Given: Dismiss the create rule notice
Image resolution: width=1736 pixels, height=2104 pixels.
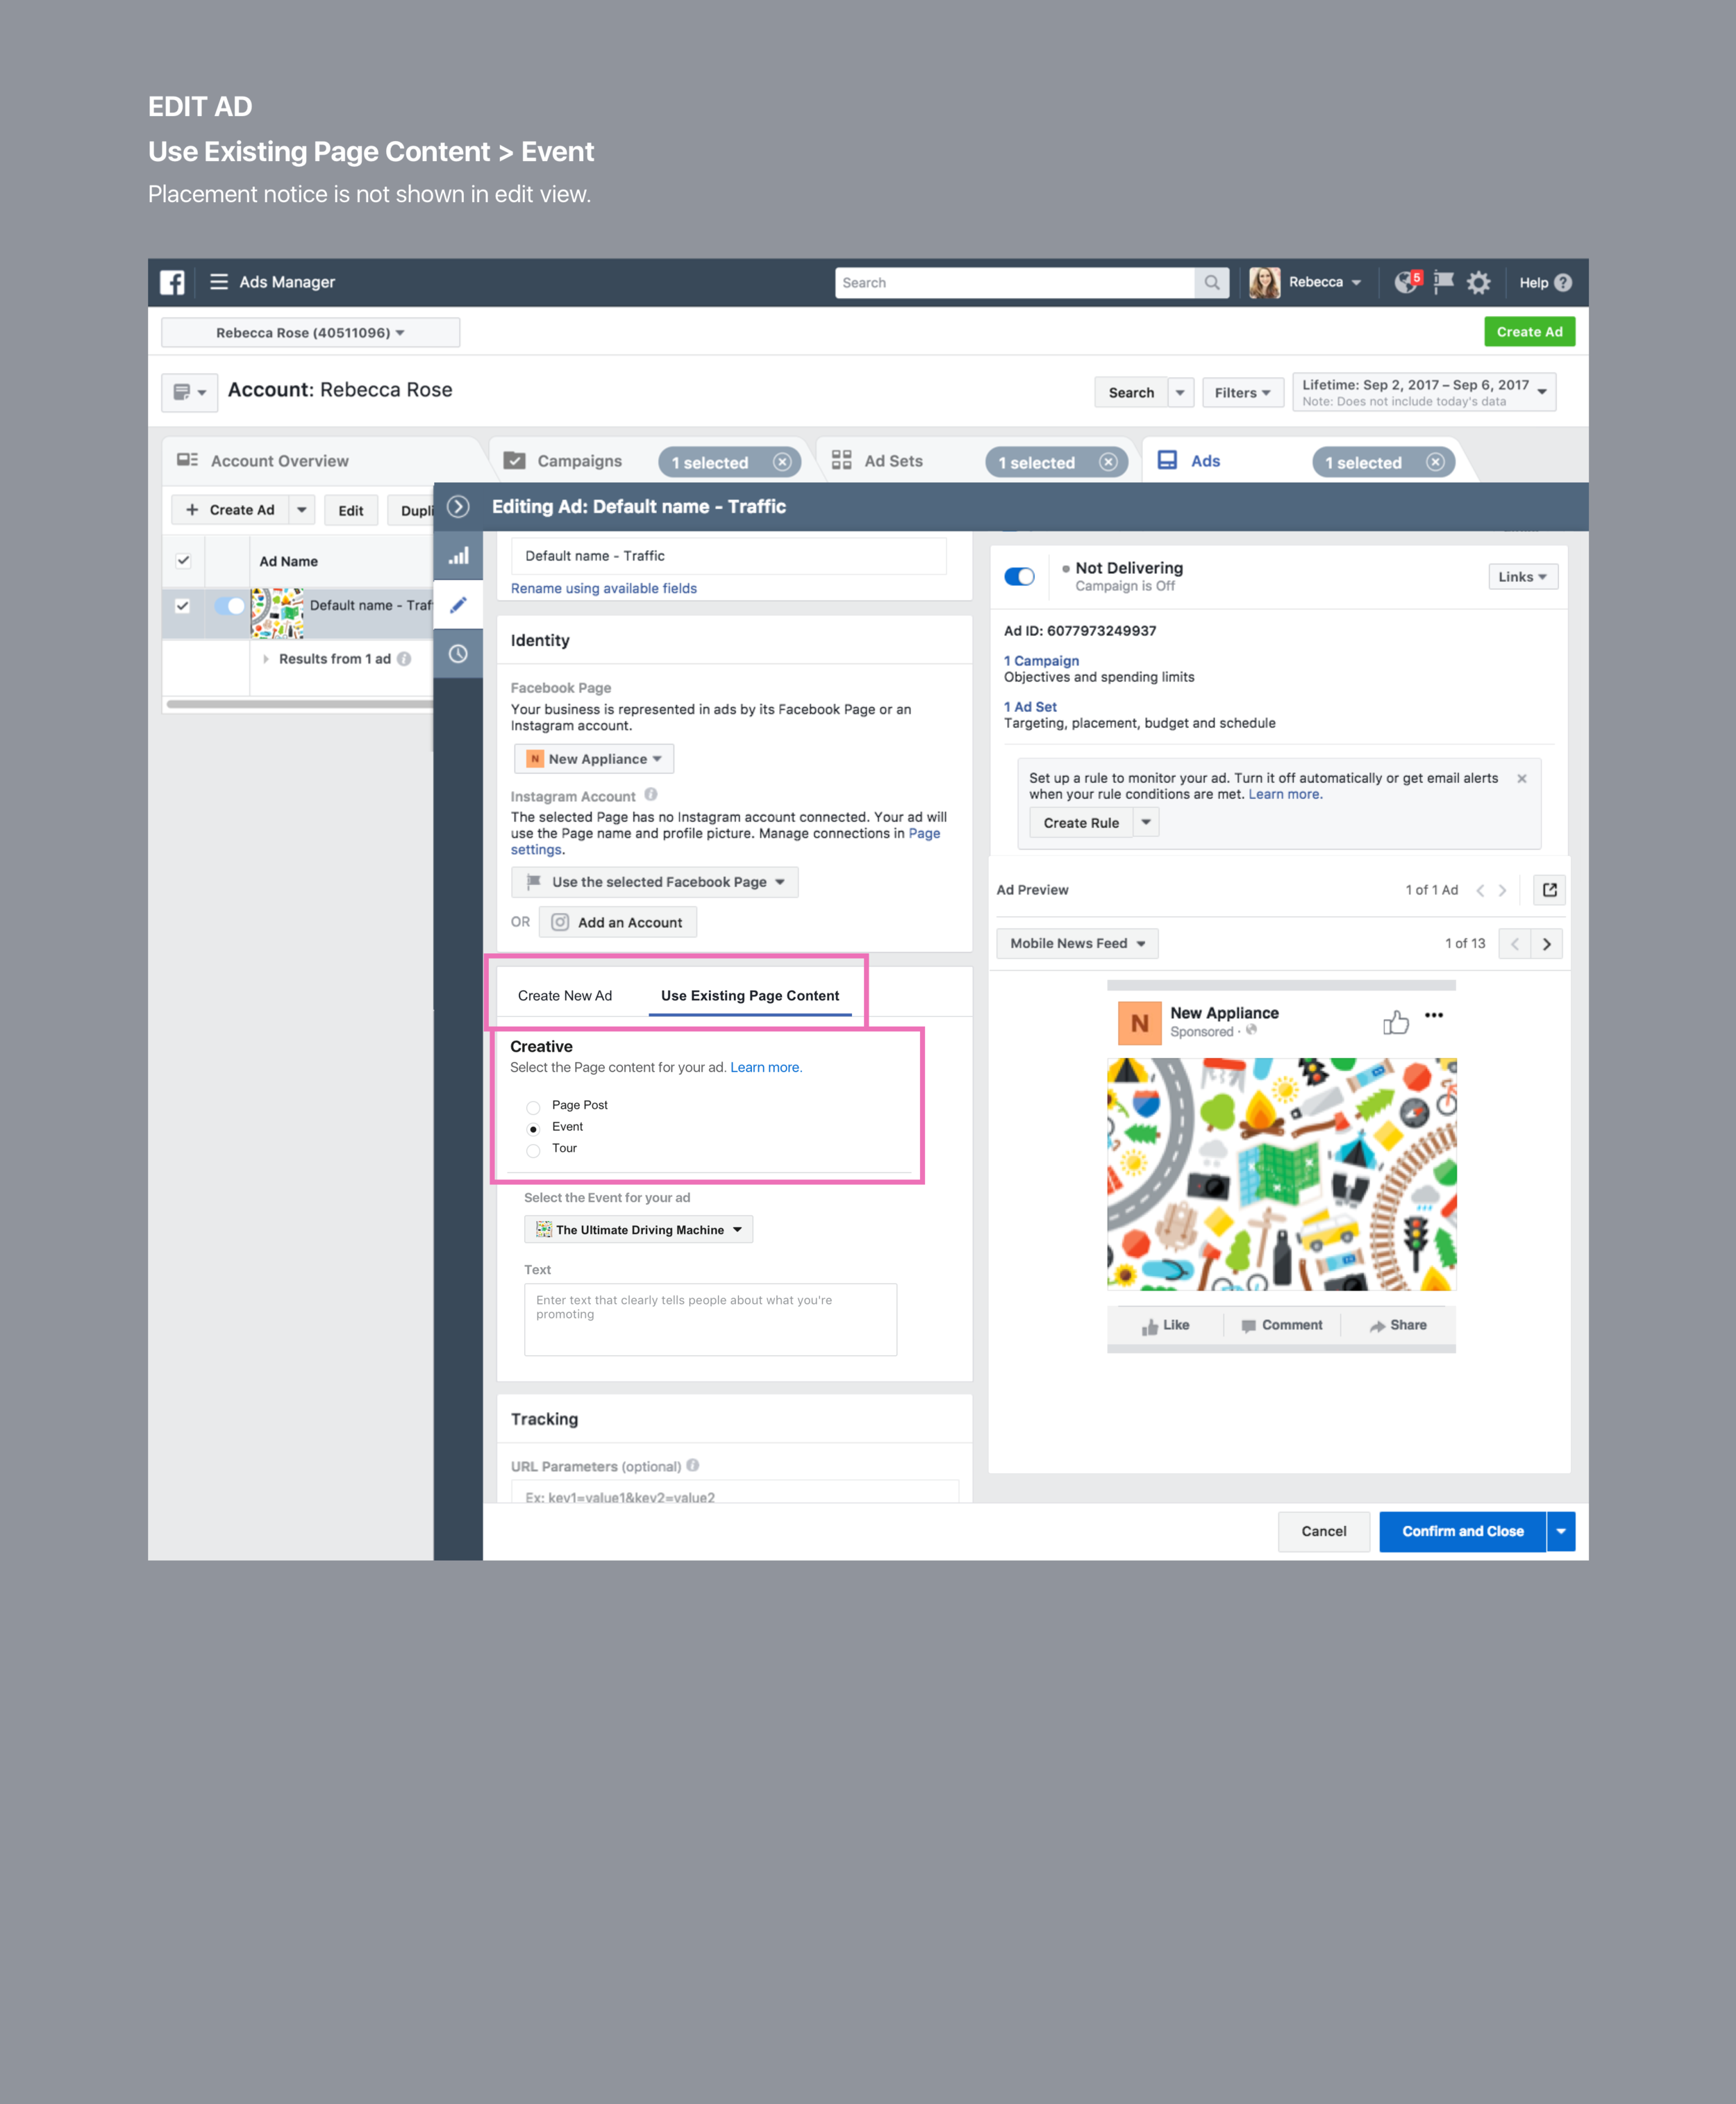Looking at the screenshot, I should [1521, 779].
